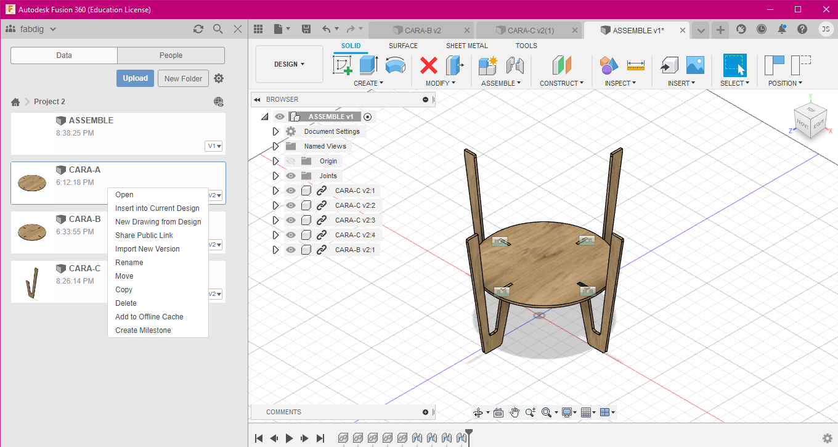Click the Create Sketch tool icon
The height and width of the screenshot is (447, 838).
(342, 65)
